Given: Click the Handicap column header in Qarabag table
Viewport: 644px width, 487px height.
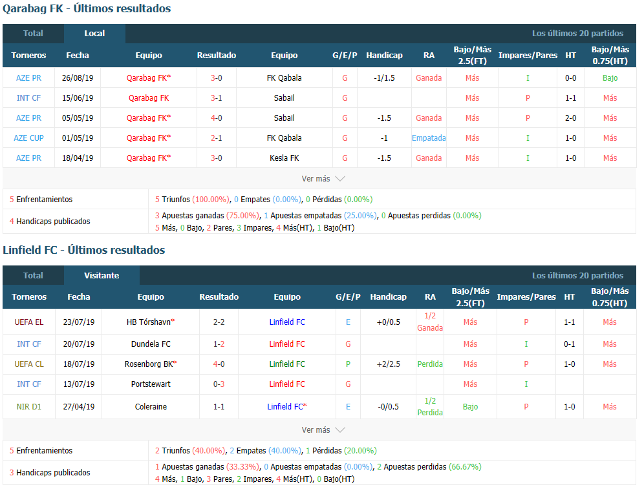Looking at the screenshot, I should [385, 56].
